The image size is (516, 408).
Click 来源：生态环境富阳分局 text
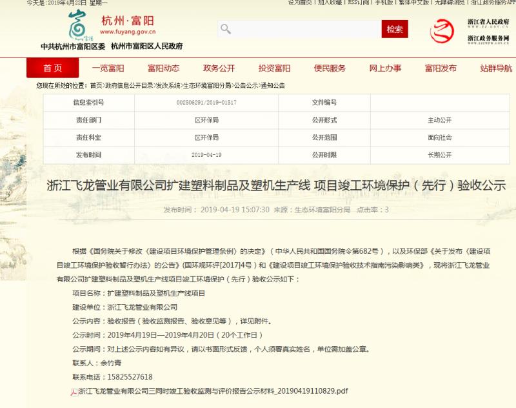click(x=312, y=210)
